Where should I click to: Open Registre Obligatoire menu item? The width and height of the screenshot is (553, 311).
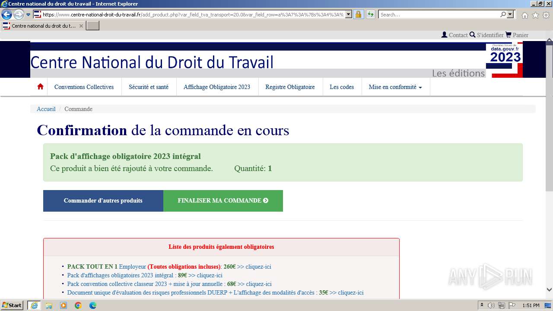290,87
